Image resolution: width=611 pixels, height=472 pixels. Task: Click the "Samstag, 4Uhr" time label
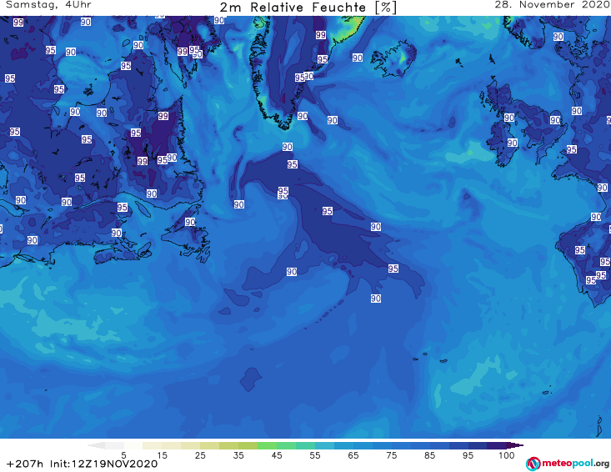(48, 5)
